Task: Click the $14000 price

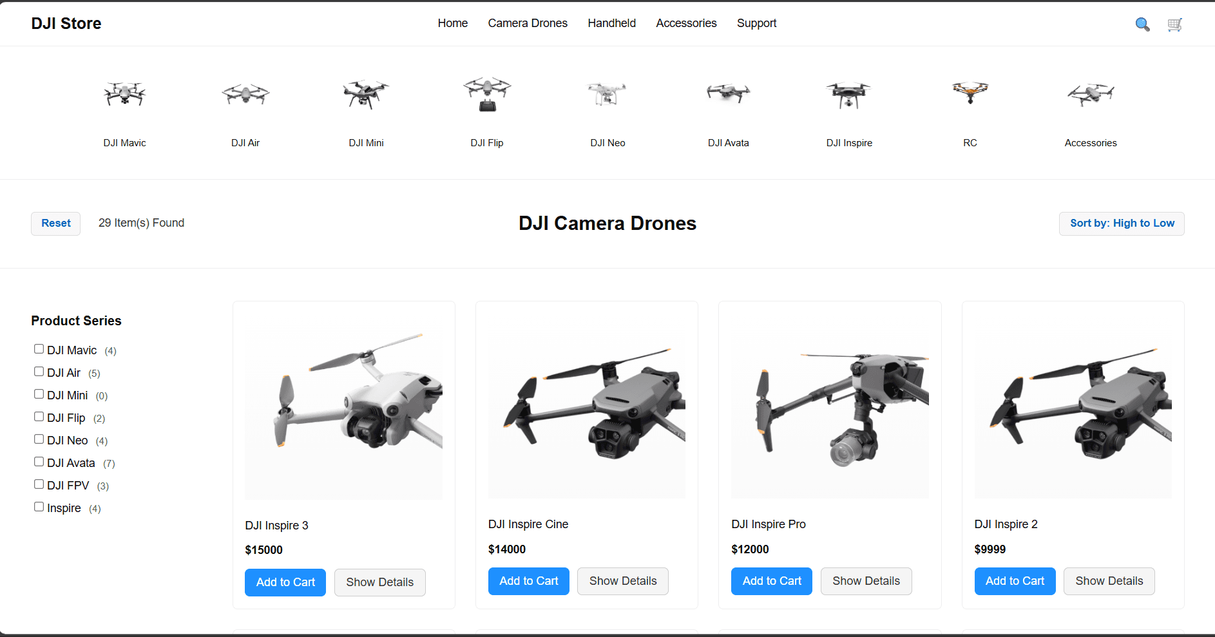Action: (x=507, y=549)
